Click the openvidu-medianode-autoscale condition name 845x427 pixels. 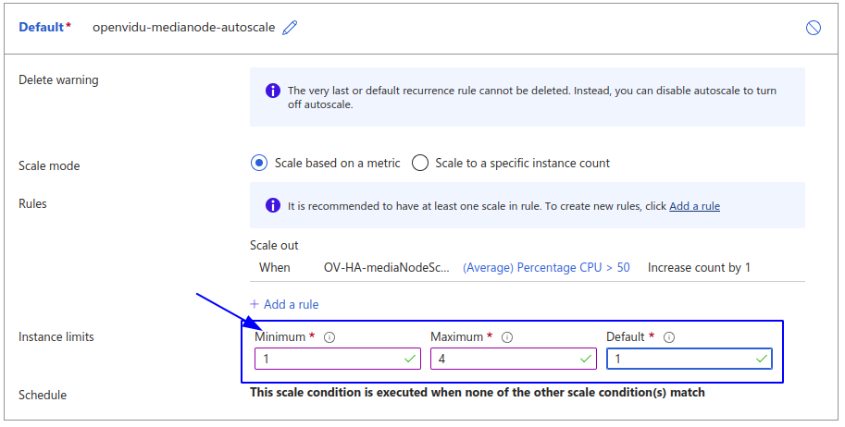coord(183,28)
